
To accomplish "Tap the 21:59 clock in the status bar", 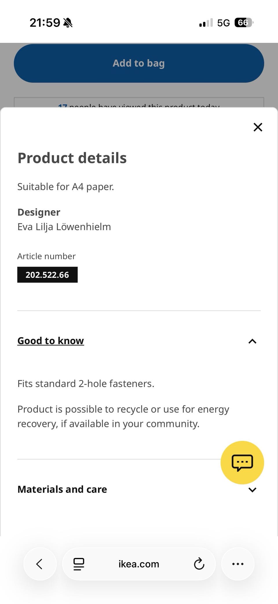I will point(45,23).
